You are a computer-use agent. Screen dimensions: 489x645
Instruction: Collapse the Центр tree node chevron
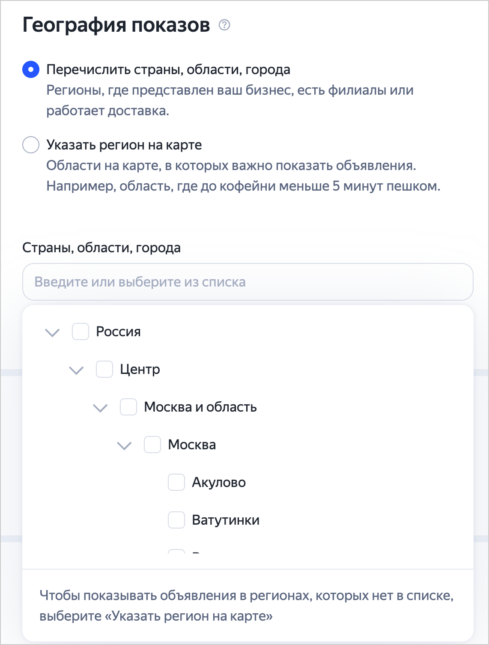tap(76, 370)
